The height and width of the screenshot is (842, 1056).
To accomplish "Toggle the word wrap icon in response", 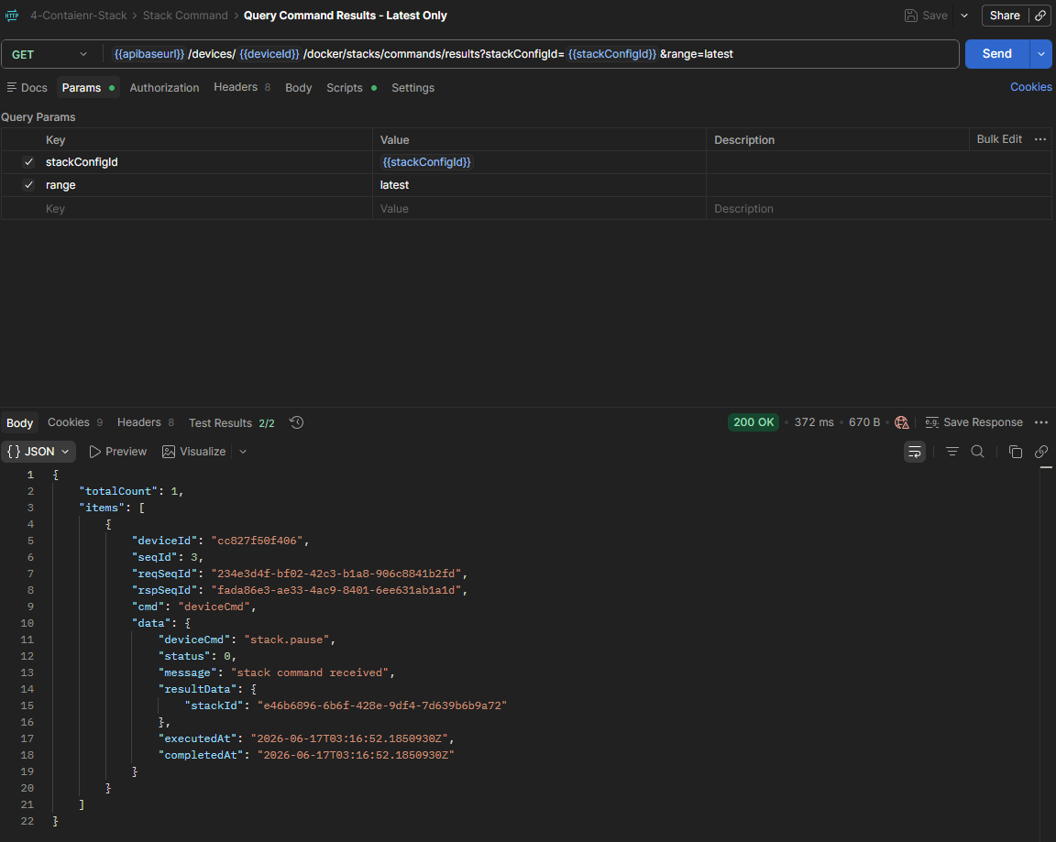I will pos(915,452).
